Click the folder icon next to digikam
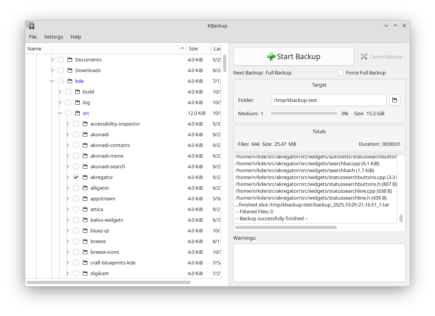Screen dimensions: 435x316 [x=85, y=273]
